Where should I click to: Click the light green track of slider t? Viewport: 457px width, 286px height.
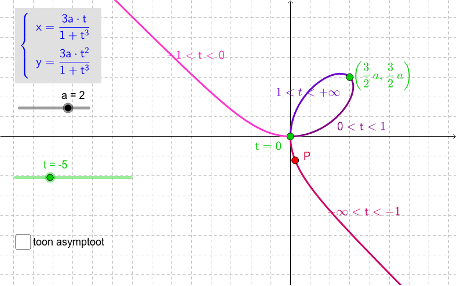coord(73,177)
